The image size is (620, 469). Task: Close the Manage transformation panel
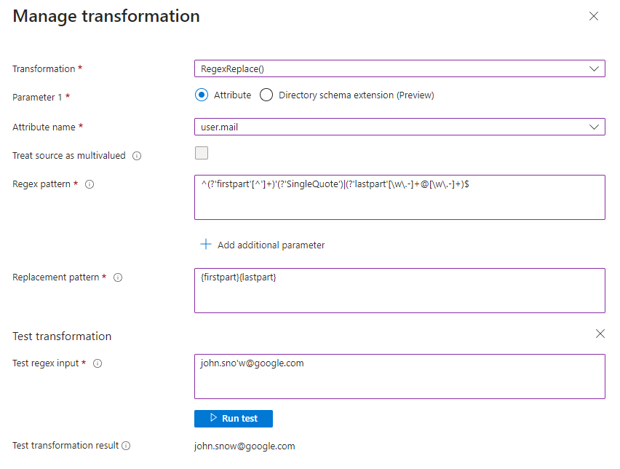pos(594,16)
